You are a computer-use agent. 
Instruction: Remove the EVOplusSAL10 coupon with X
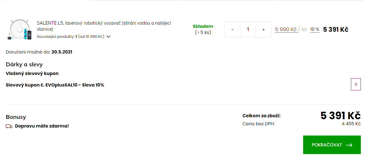(x=356, y=85)
